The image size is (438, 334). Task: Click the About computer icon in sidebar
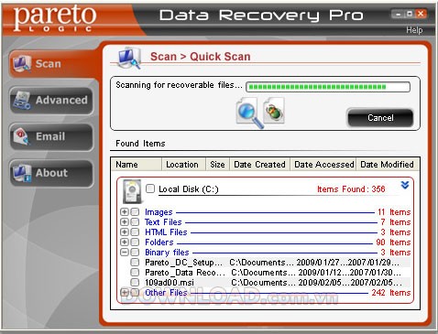(x=22, y=173)
